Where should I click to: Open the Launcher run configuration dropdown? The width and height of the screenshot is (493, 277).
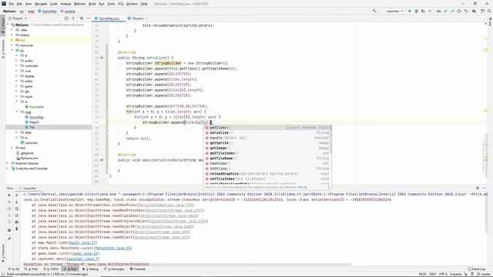click(x=393, y=11)
